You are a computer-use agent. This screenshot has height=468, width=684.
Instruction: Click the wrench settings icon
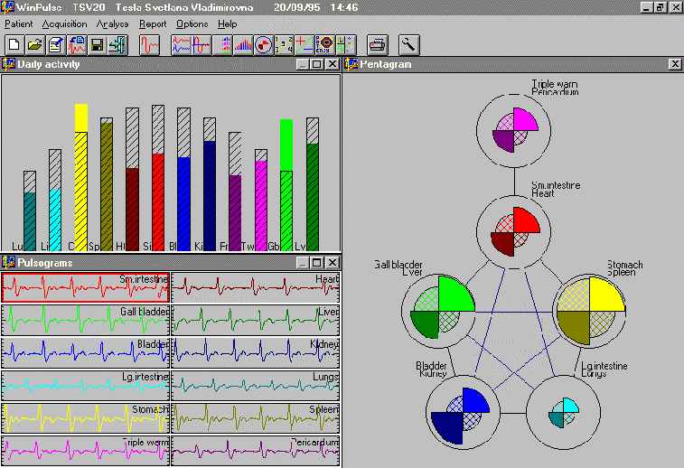(409, 44)
